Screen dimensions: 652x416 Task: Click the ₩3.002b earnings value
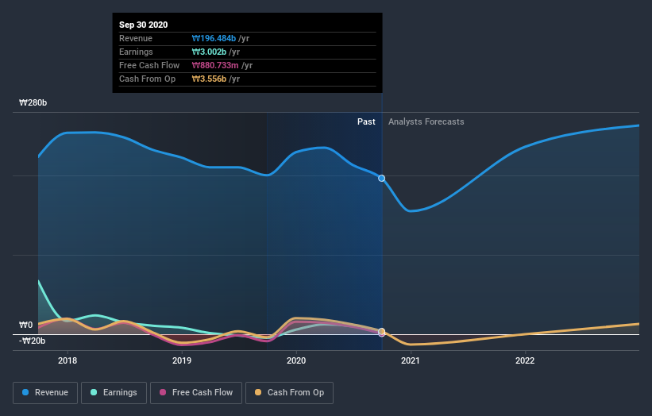[x=209, y=52]
